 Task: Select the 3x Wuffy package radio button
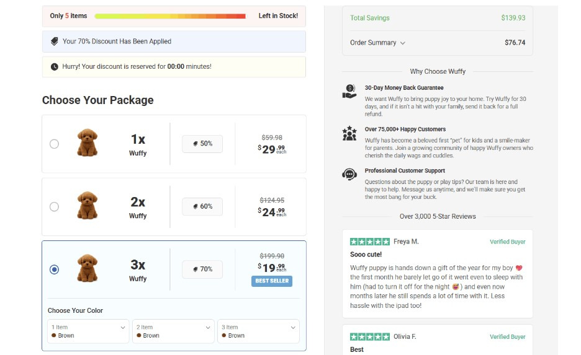tap(54, 270)
